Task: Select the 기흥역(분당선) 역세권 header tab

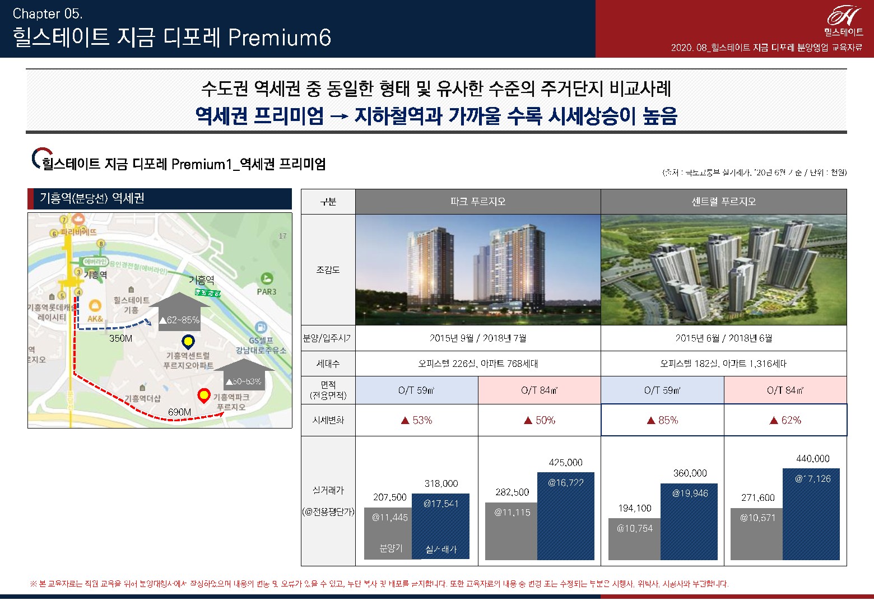Action: coord(160,198)
